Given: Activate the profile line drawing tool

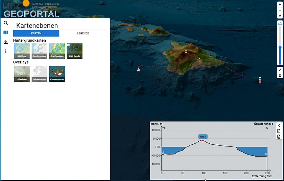Looking at the screenshot, I should (x=280, y=69).
